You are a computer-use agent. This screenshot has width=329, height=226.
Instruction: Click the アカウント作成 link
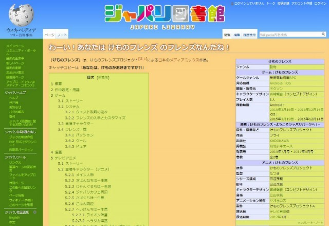tap(300, 3)
